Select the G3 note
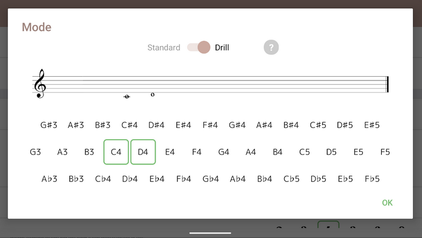422x238 pixels. [x=35, y=152]
